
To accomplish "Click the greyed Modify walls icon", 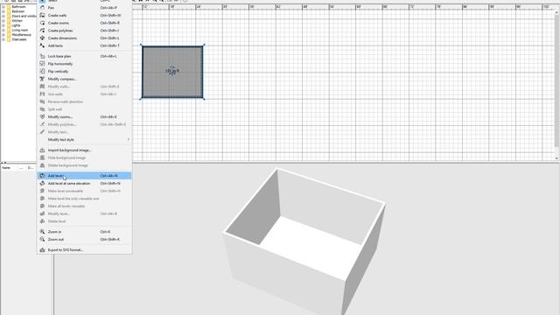I will point(42,87).
